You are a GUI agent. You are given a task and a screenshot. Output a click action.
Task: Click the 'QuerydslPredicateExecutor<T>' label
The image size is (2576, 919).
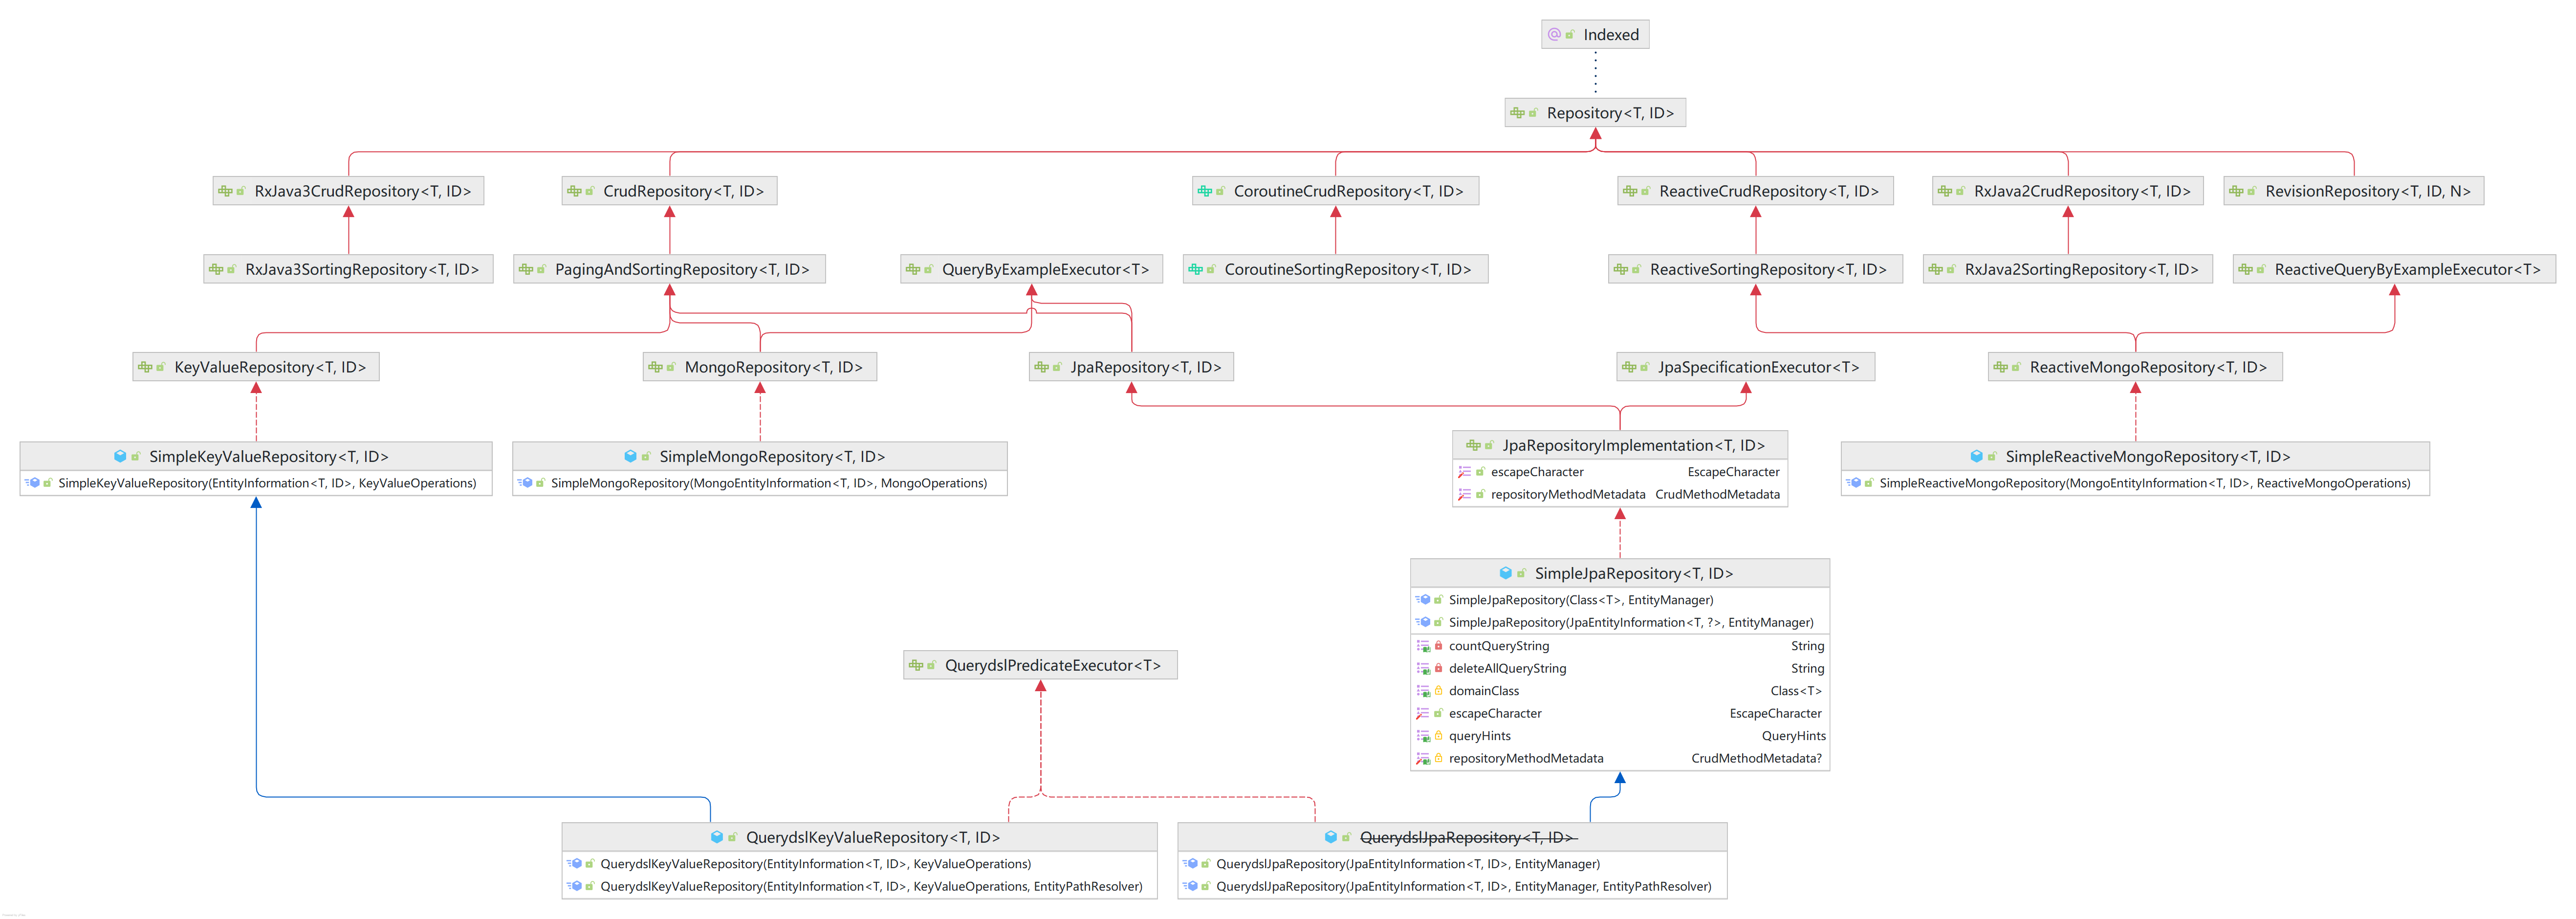point(1053,665)
